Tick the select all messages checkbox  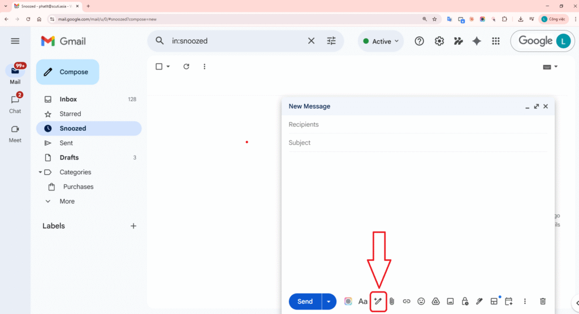(x=159, y=67)
